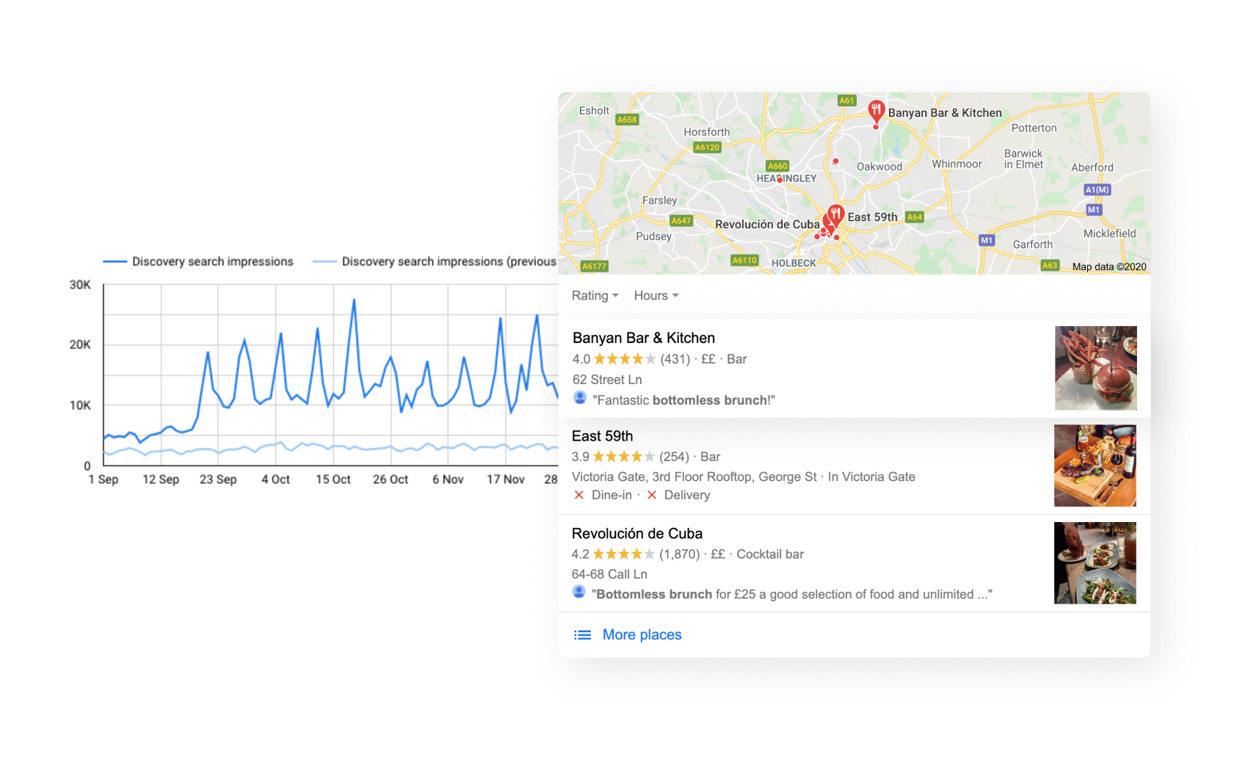Expand the Hours filter dropdown
Screen dimensions: 1259x757
(656, 295)
